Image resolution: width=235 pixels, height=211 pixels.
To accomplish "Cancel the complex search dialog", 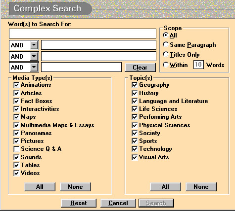I will click(x=118, y=203).
